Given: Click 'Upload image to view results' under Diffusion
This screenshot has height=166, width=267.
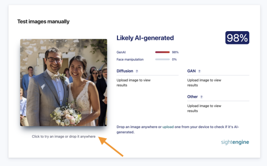Looking at the screenshot, I should (133, 83).
